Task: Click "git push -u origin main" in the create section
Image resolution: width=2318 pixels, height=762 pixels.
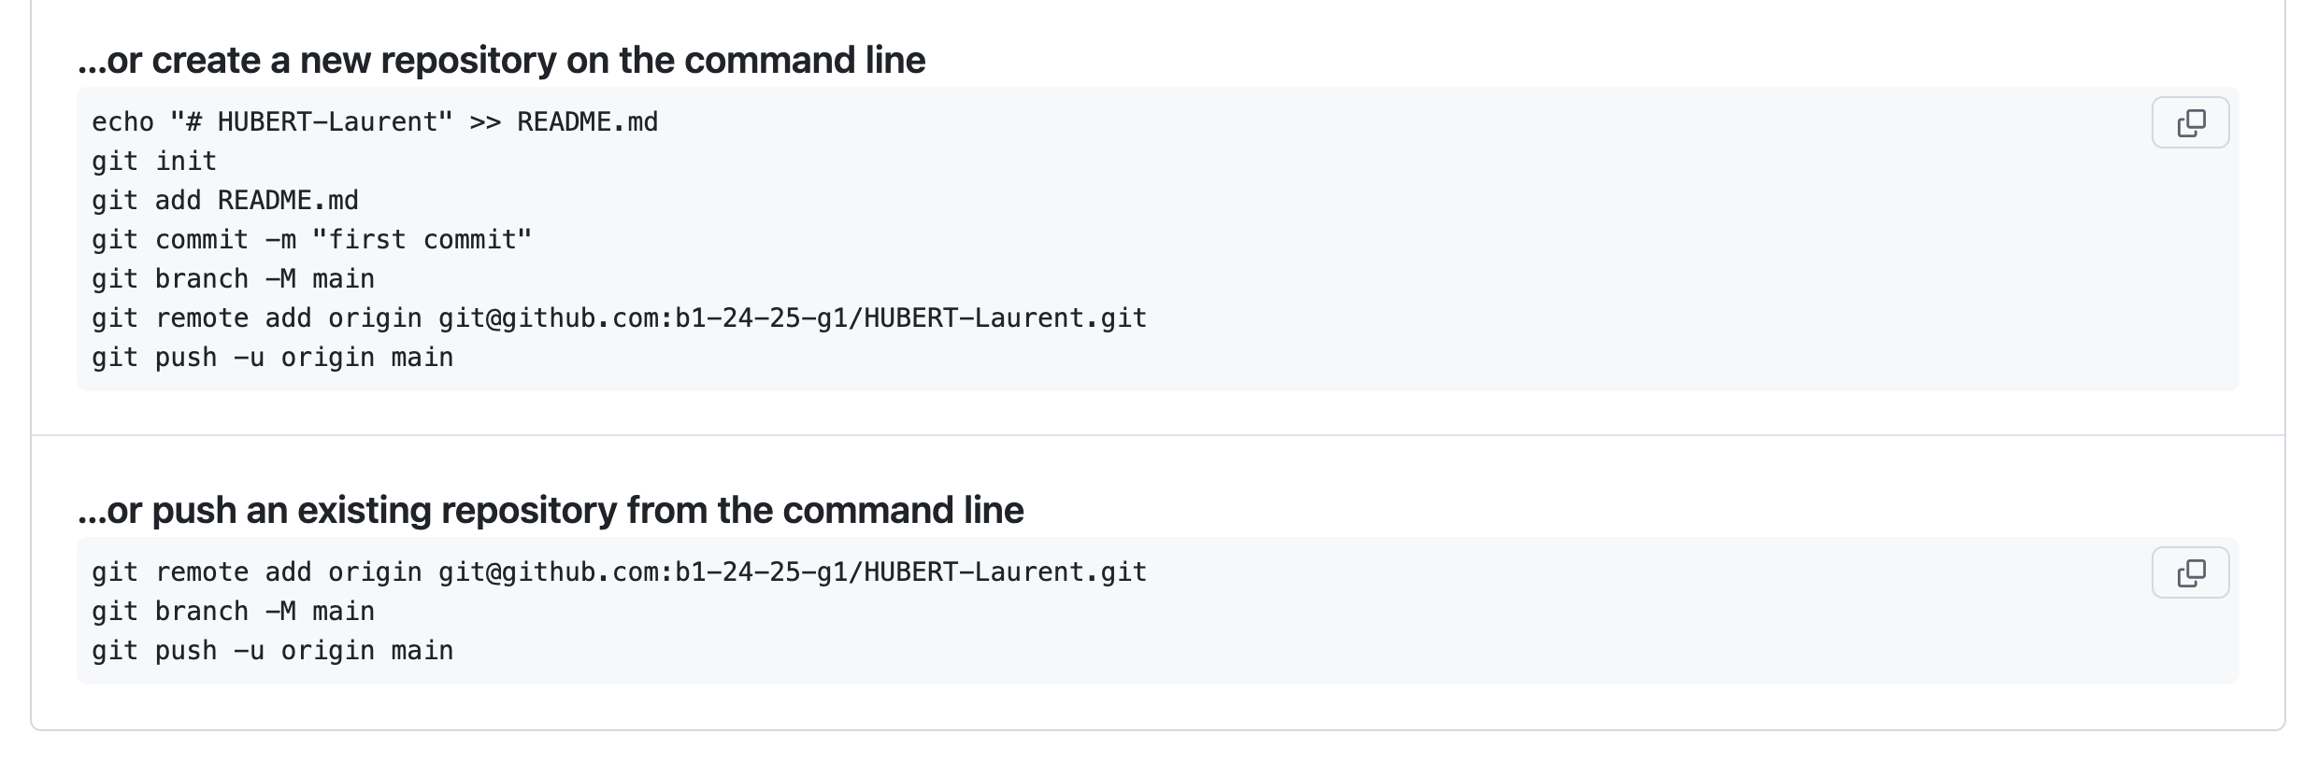Action: click(272, 358)
